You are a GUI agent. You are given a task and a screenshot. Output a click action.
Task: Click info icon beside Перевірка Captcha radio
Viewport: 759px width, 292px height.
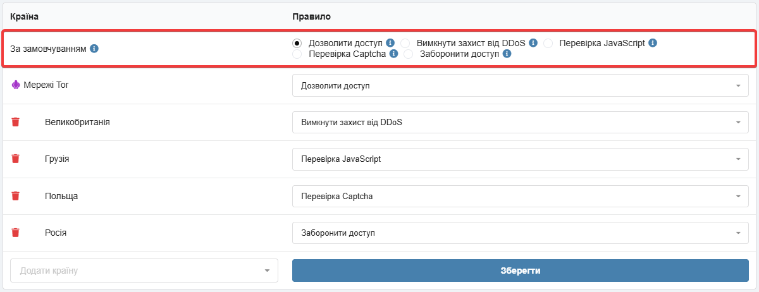(393, 54)
